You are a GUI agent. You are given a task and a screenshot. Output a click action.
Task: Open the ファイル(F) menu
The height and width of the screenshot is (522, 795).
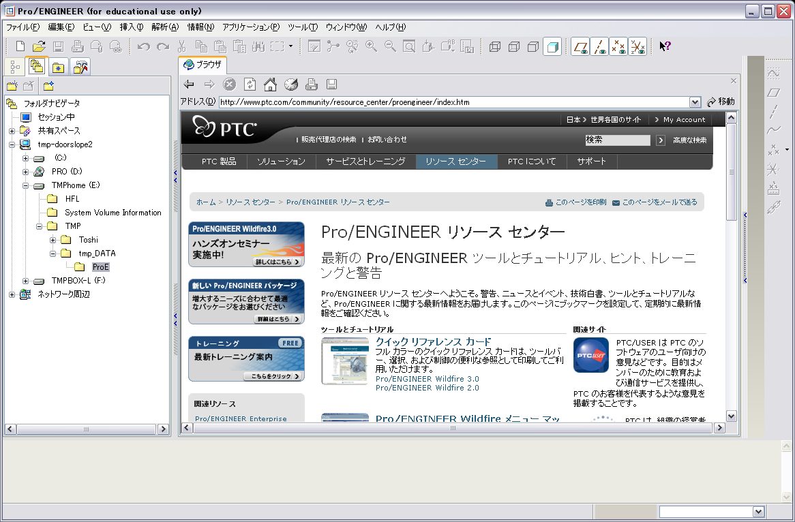pyautogui.click(x=22, y=27)
